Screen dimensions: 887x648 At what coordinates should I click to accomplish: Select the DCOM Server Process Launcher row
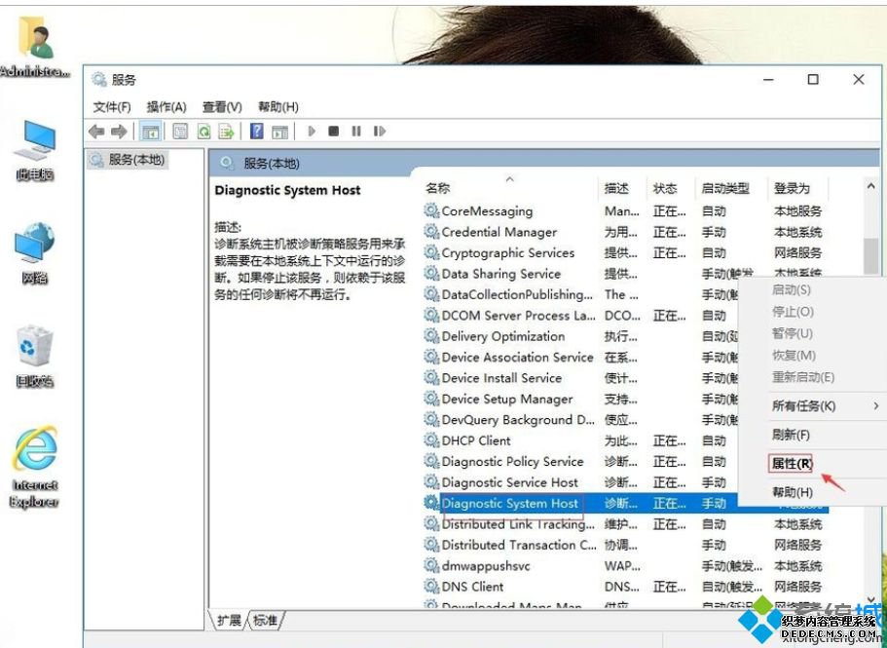(x=581, y=315)
